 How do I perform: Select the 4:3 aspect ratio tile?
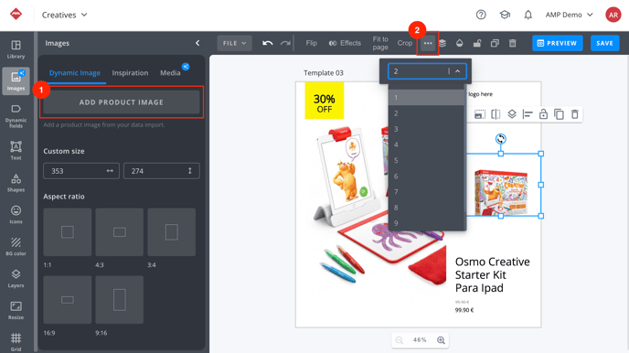coord(120,232)
